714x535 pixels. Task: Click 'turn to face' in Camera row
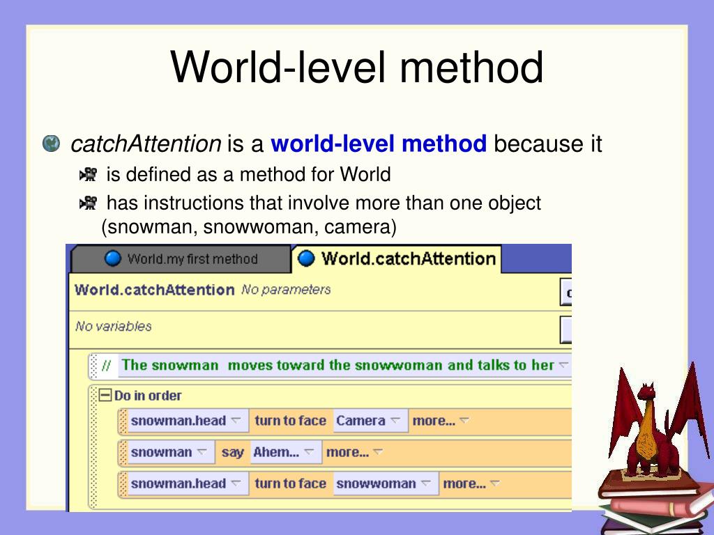[x=290, y=420]
